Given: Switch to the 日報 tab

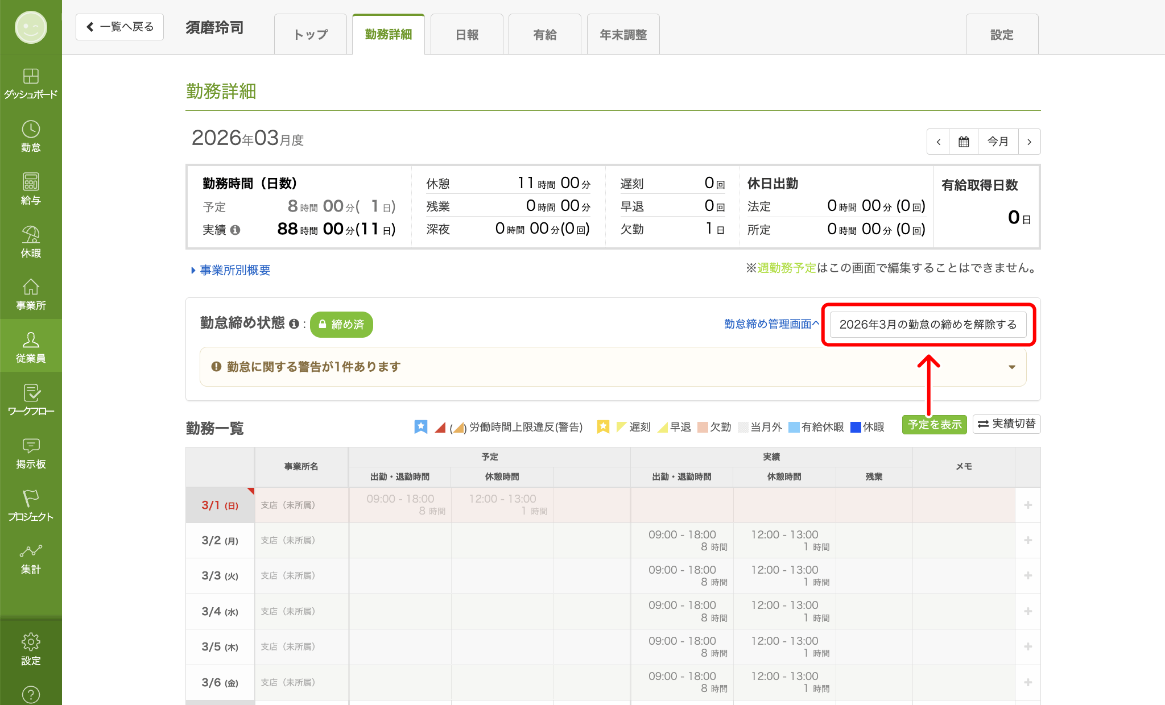Looking at the screenshot, I should click(467, 35).
